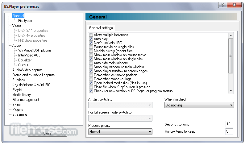Open For full screen mode switch to dropdown
This screenshot has height=145, width=245.
click(x=120, y=118)
